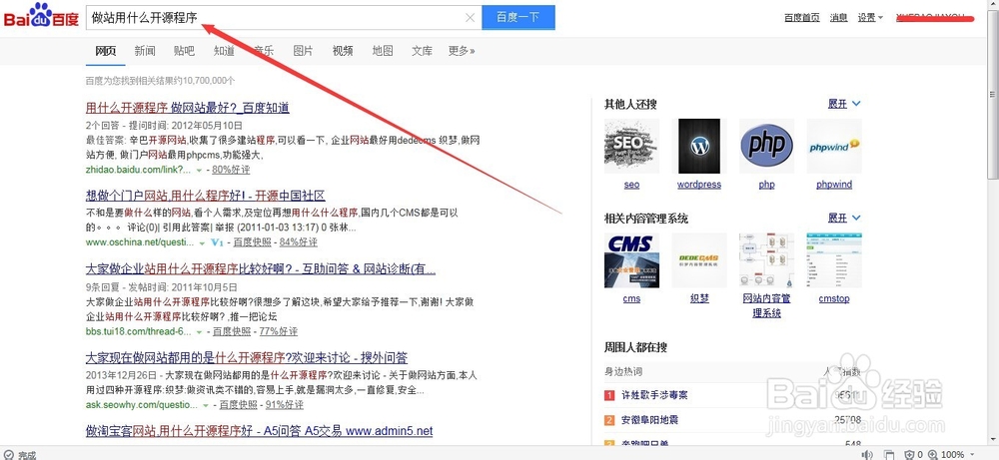
Task: Open the dropdown arrow beside bbs.tui18.com URL
Action: [x=200, y=332]
